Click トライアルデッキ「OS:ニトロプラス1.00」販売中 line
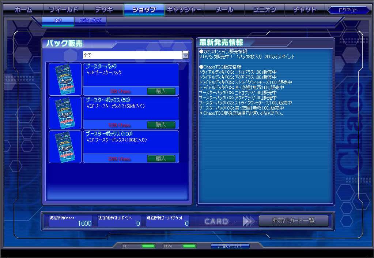 pos(238,72)
